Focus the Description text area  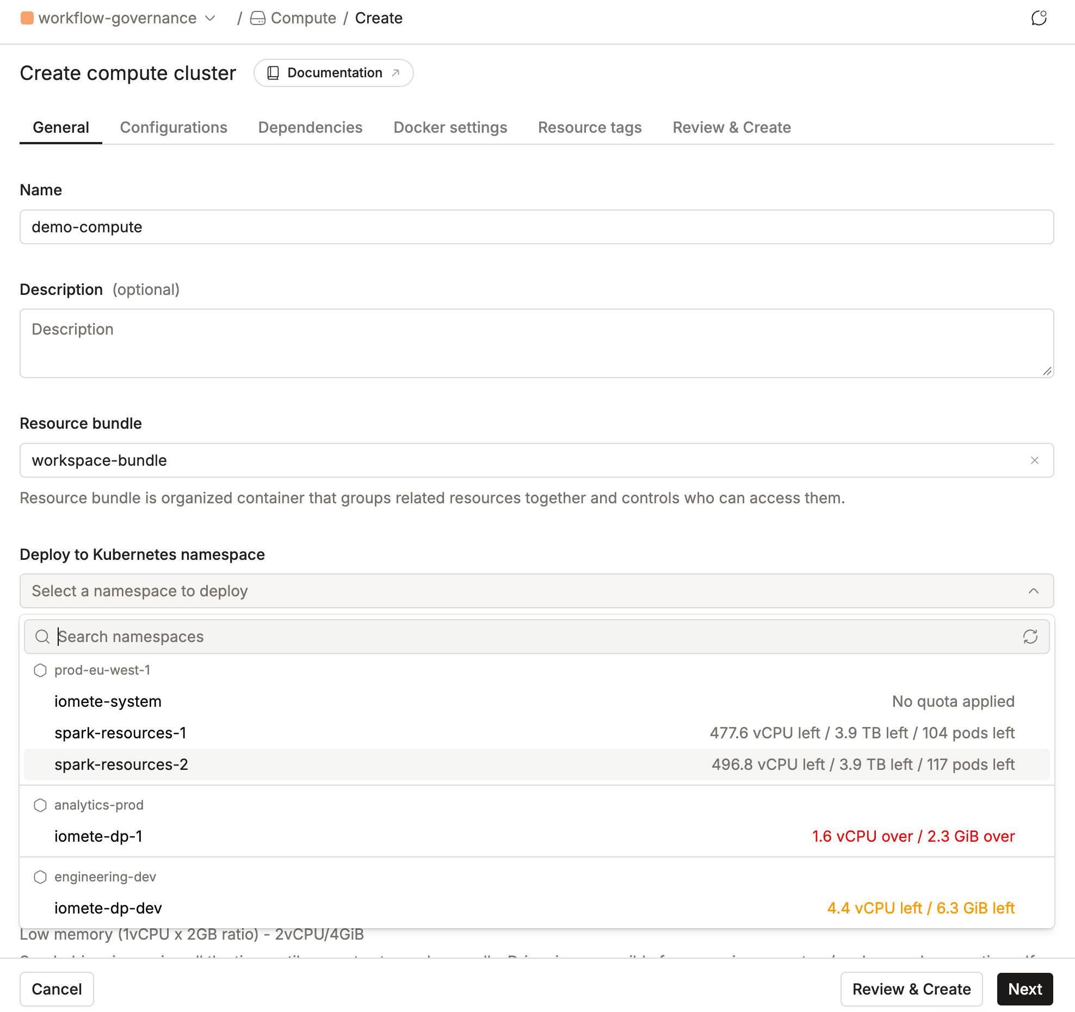(537, 343)
